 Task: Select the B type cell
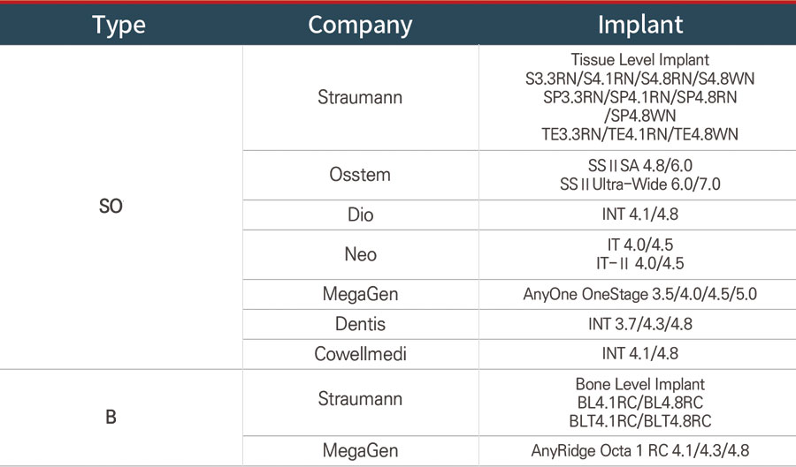pyautogui.click(x=111, y=417)
